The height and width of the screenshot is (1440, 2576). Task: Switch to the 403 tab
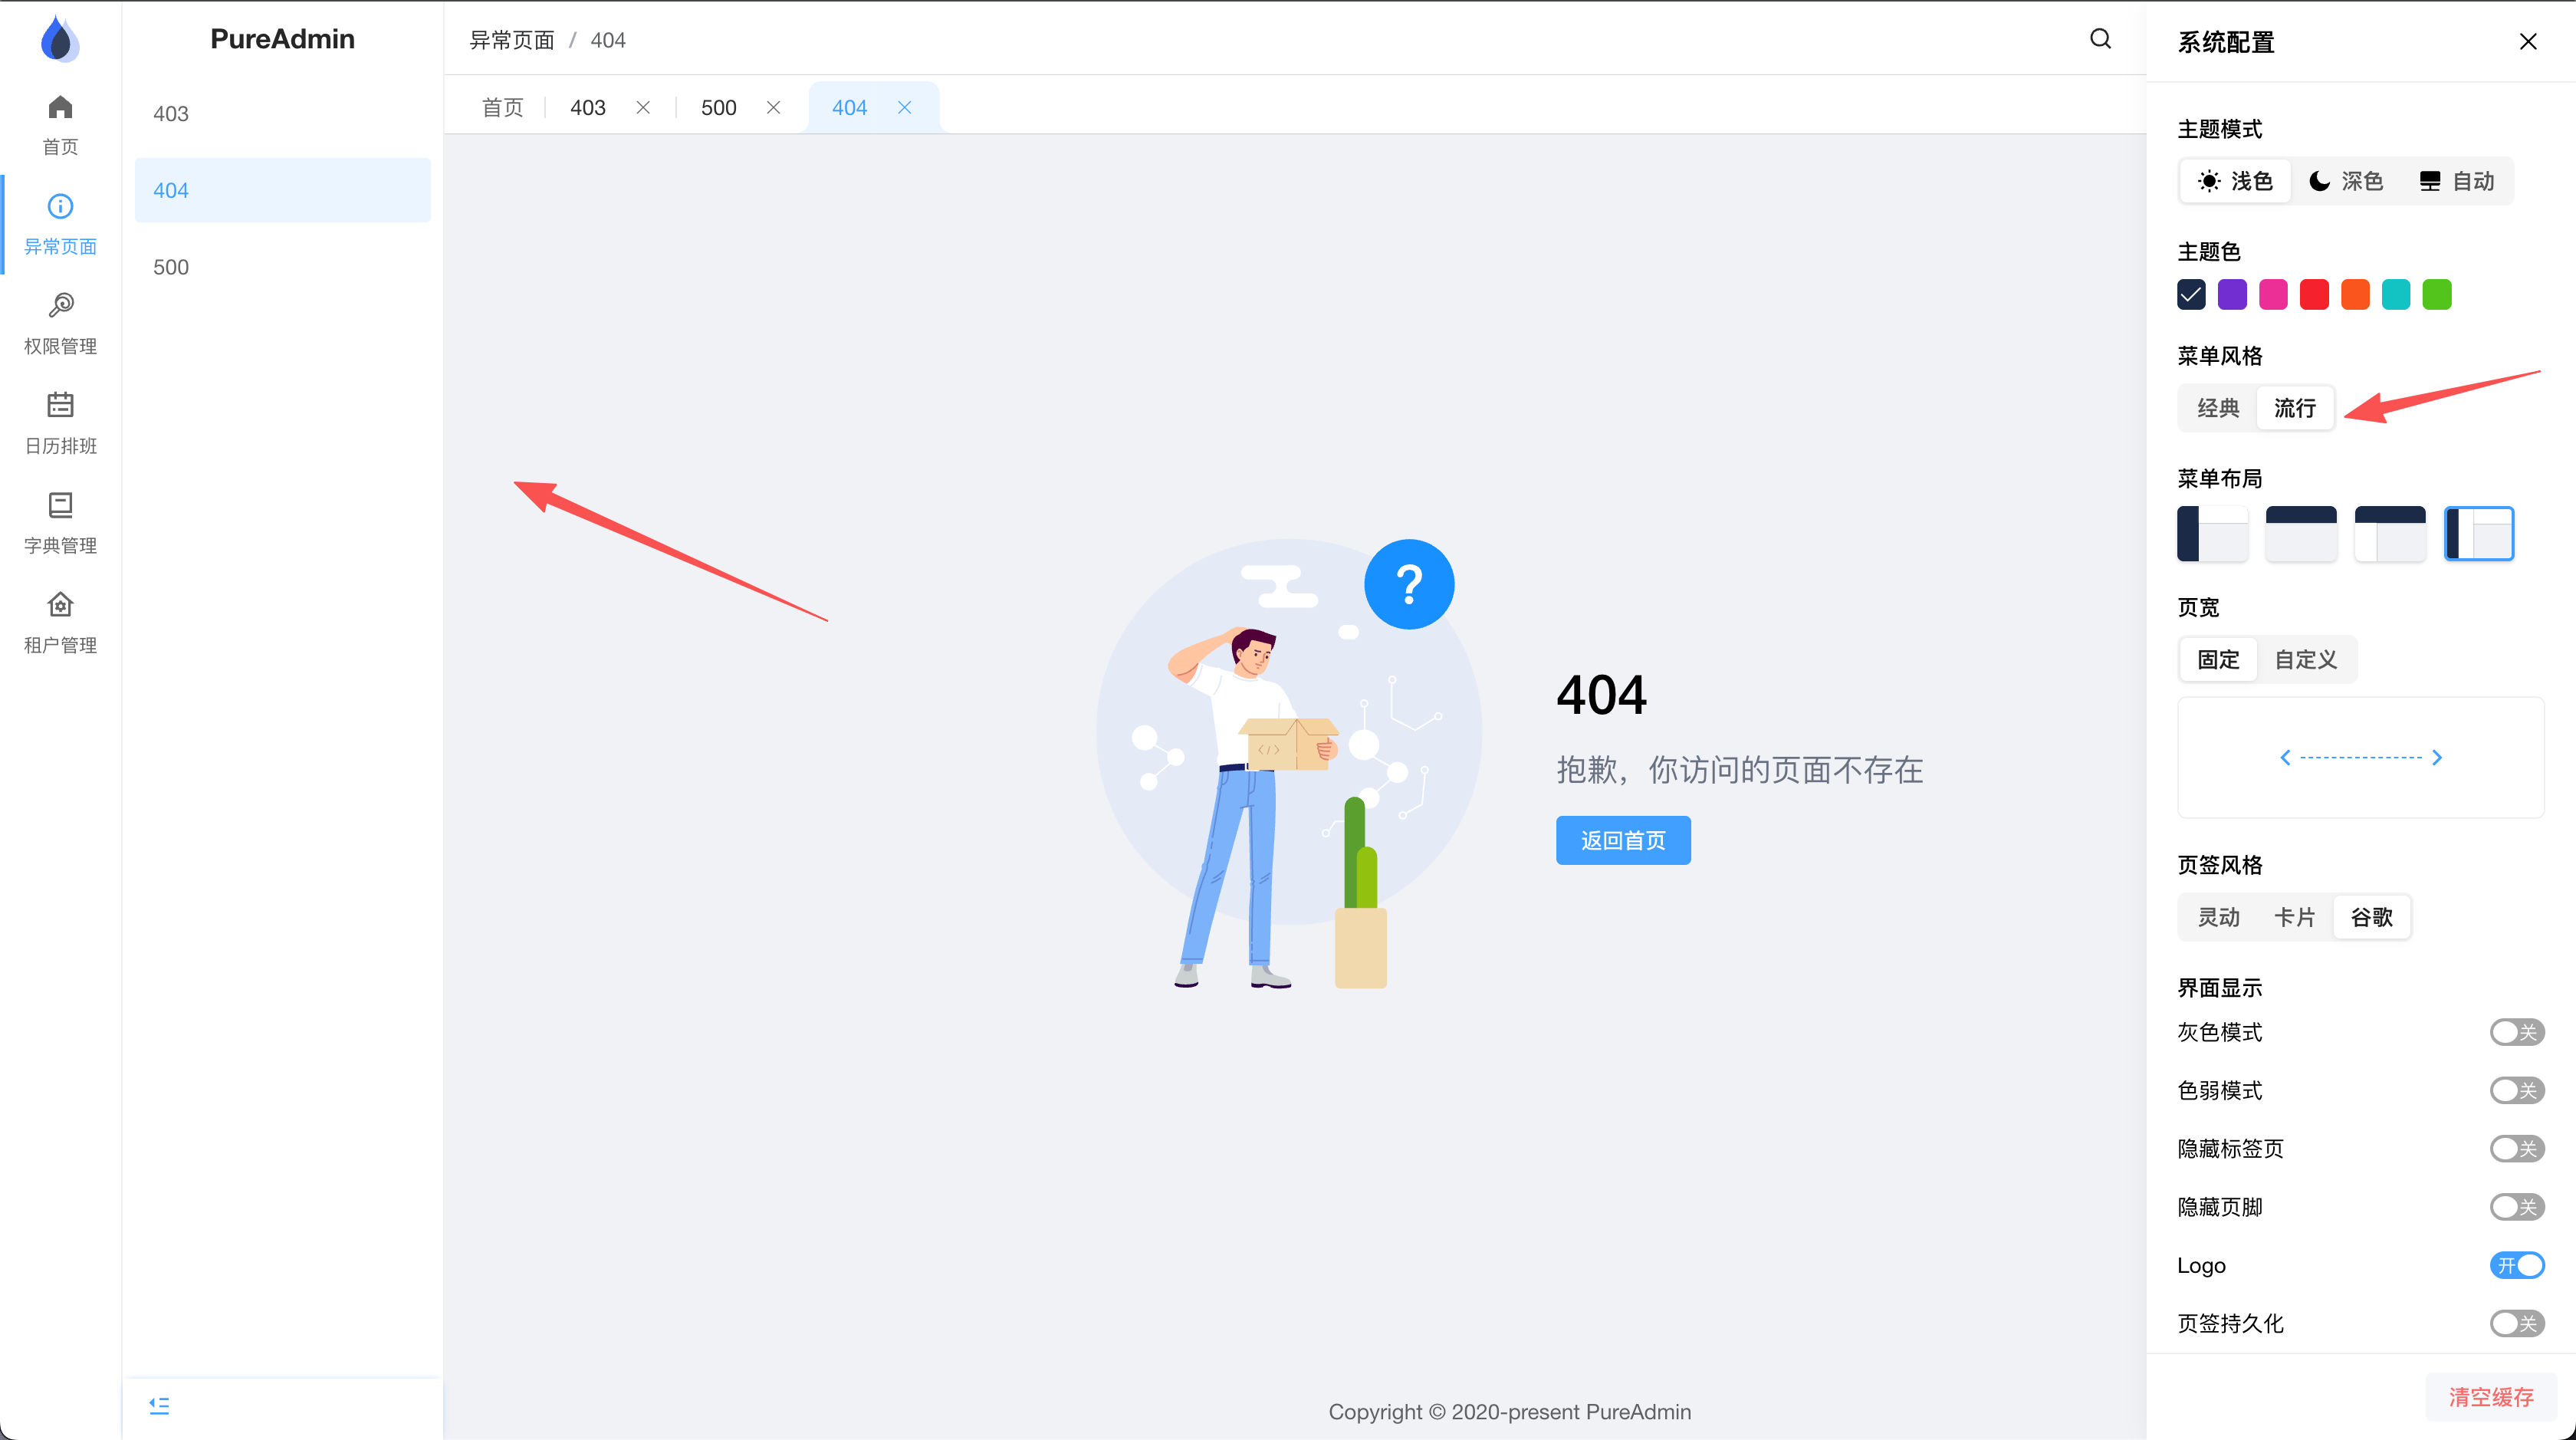click(588, 108)
